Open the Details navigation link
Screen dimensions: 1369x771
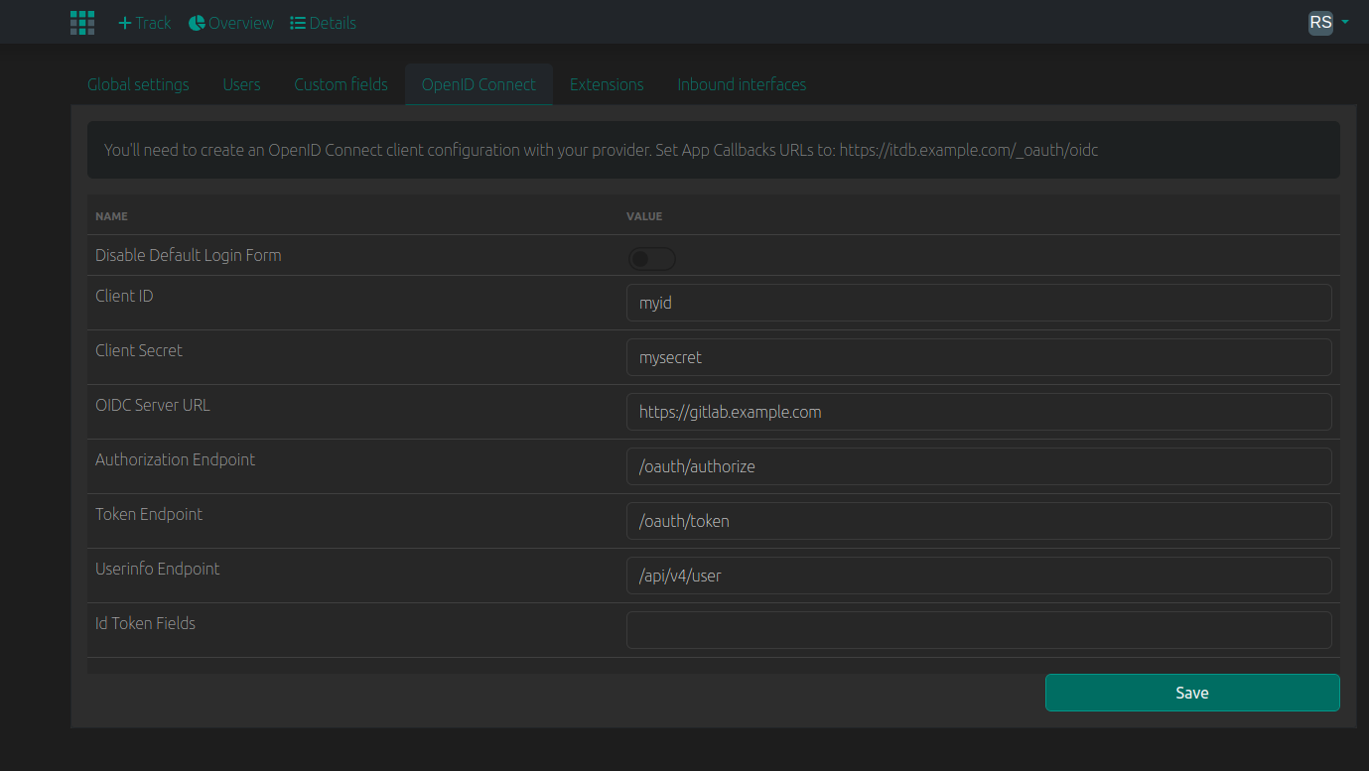(323, 23)
